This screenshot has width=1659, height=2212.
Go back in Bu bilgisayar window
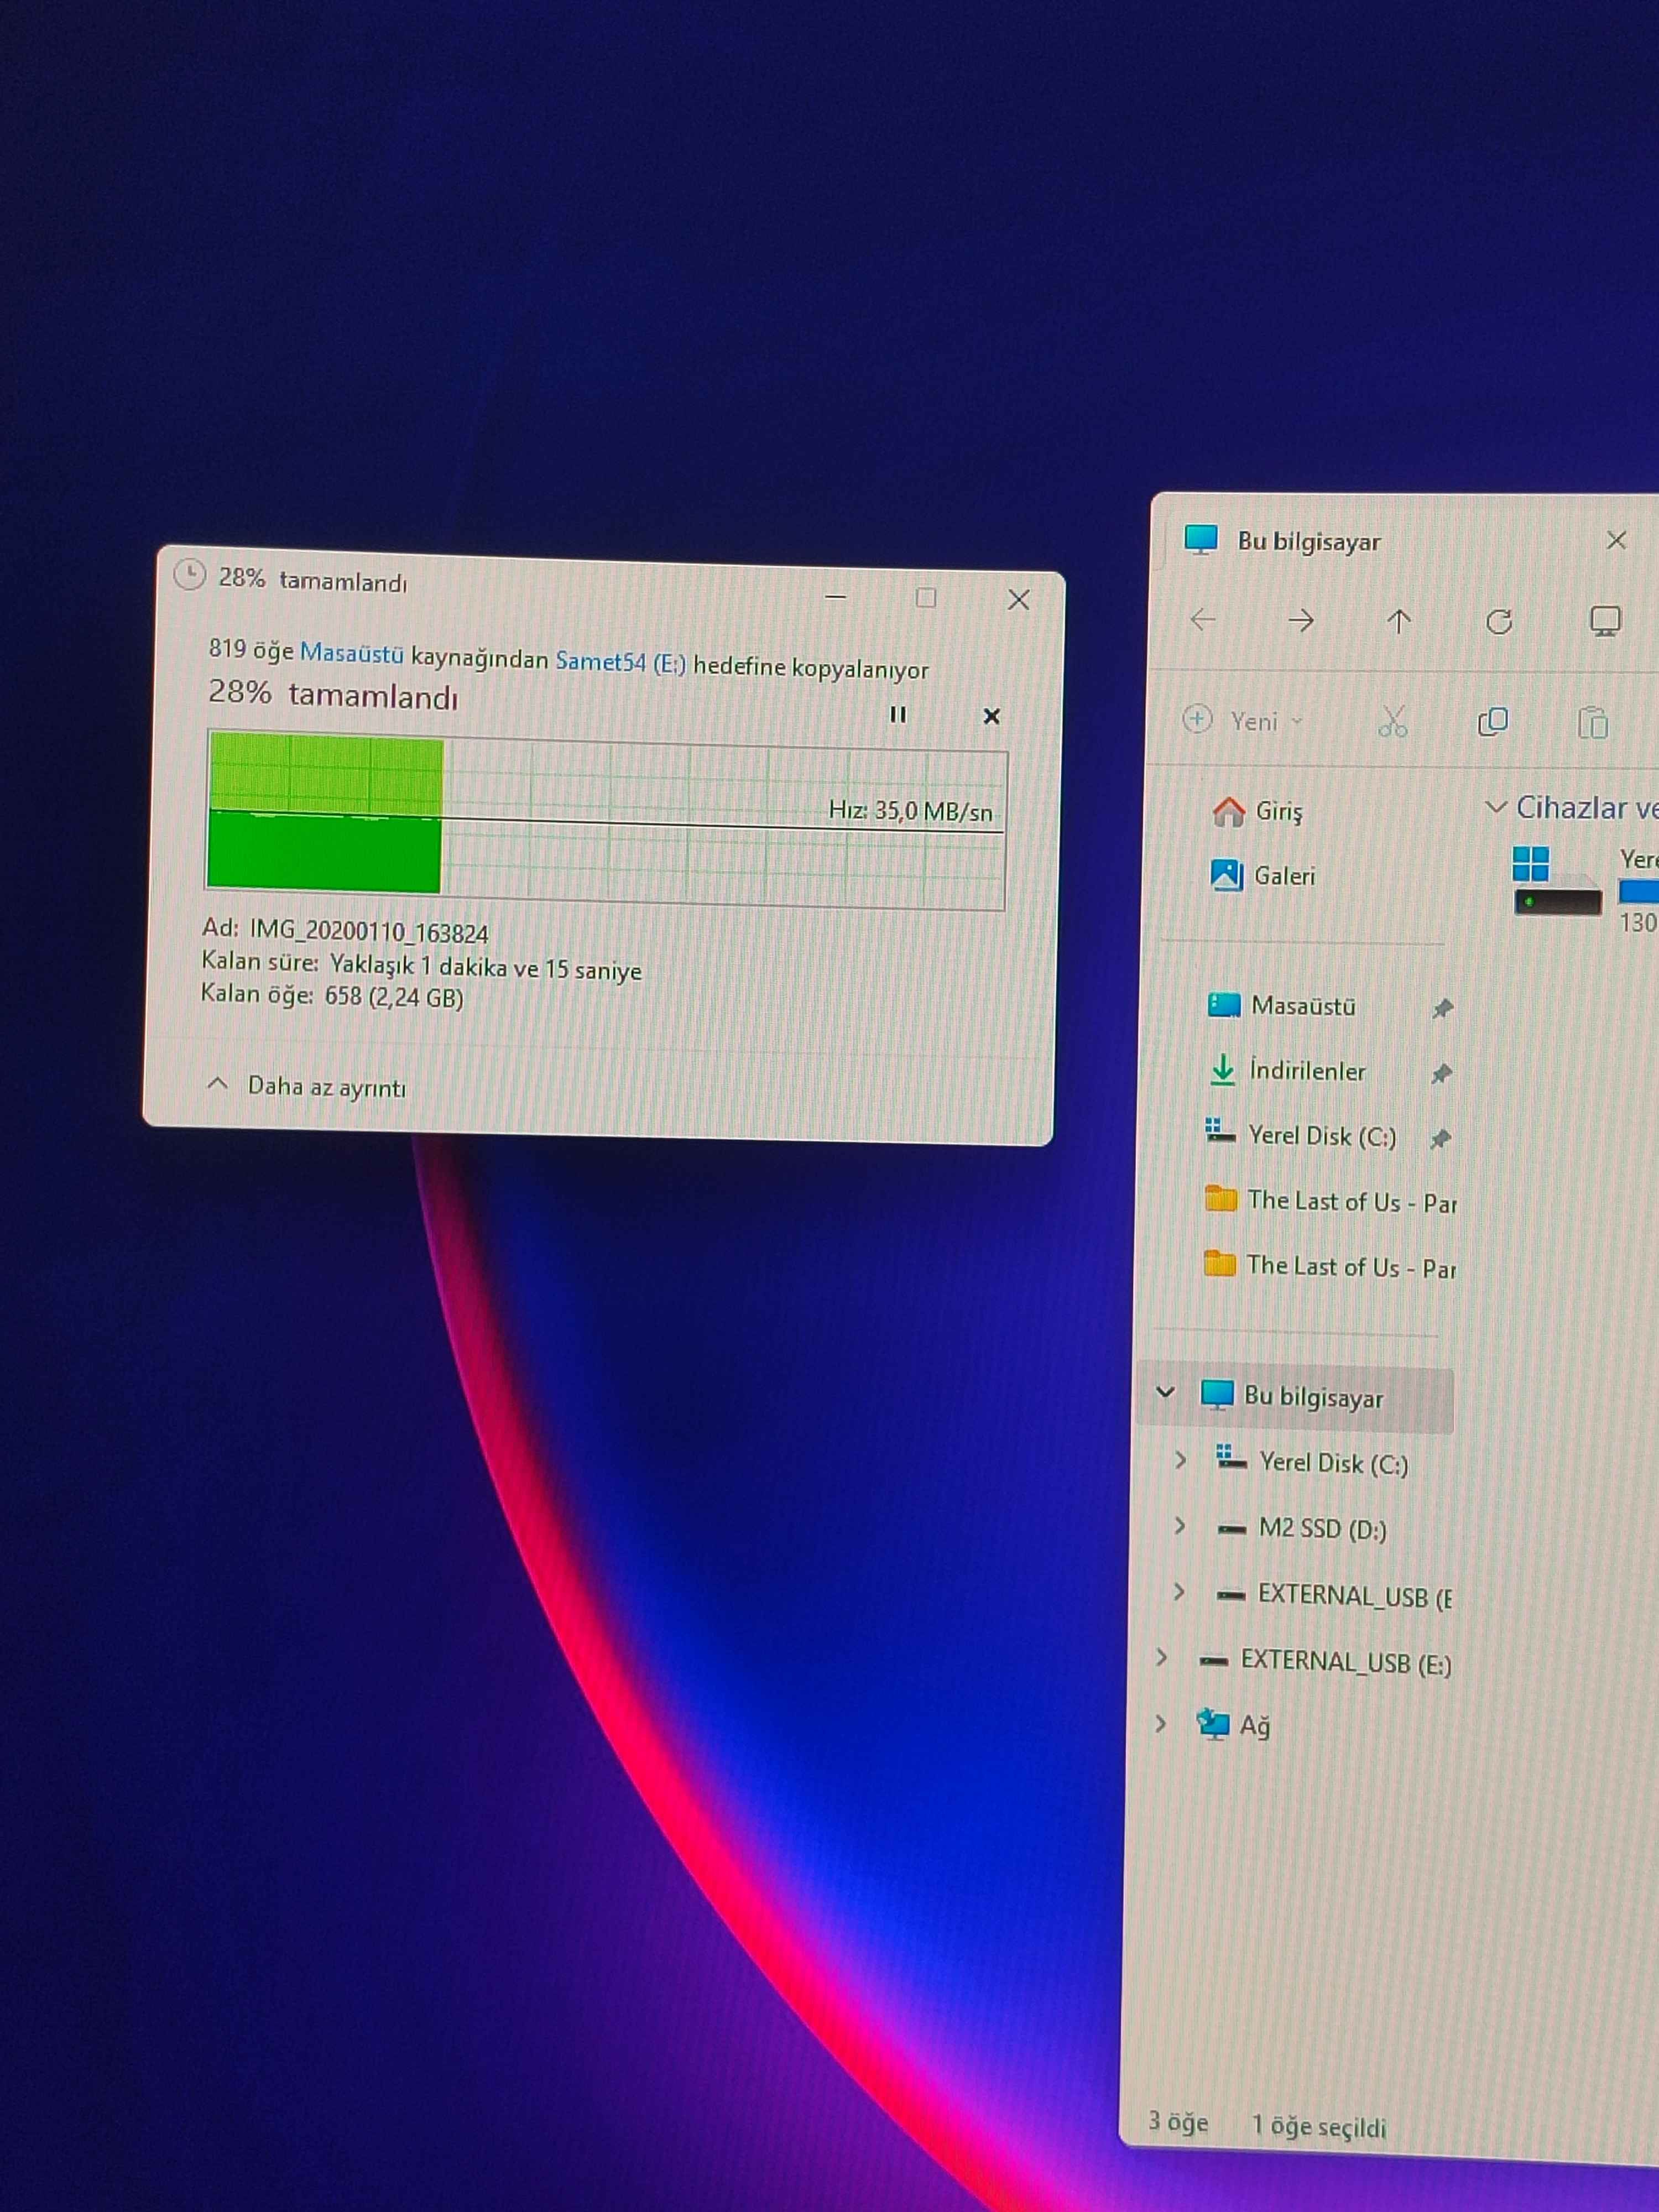click(1203, 620)
